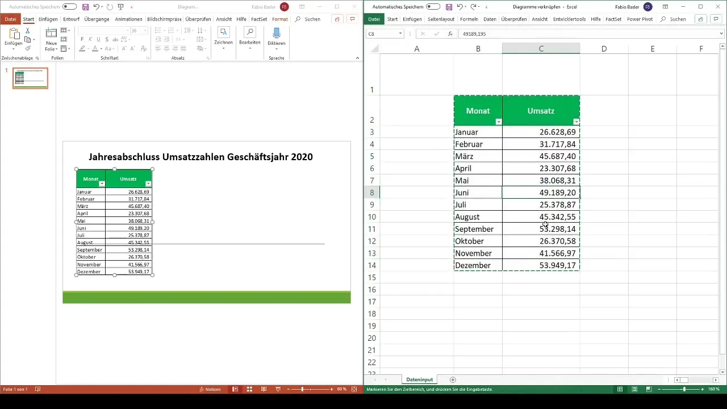Click the Copy icon in PowerPoint clipboard group
Image resolution: width=727 pixels, height=409 pixels.
click(28, 40)
